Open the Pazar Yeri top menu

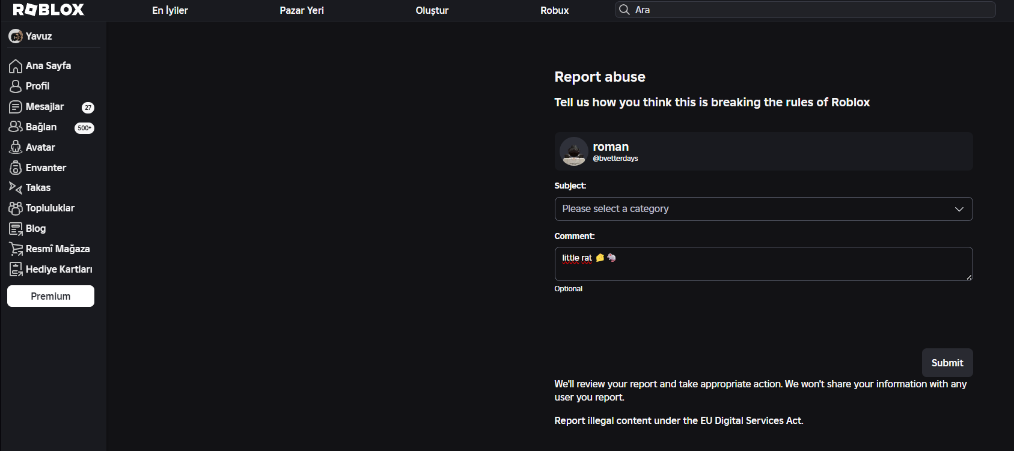[x=302, y=10]
